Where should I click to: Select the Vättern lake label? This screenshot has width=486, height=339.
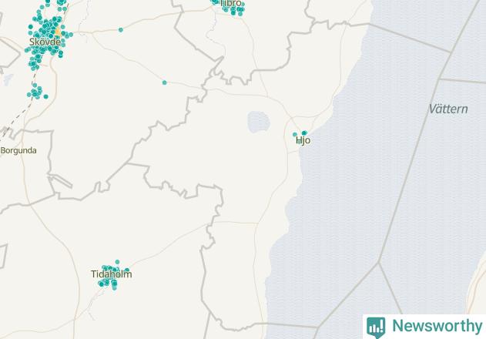pos(448,109)
